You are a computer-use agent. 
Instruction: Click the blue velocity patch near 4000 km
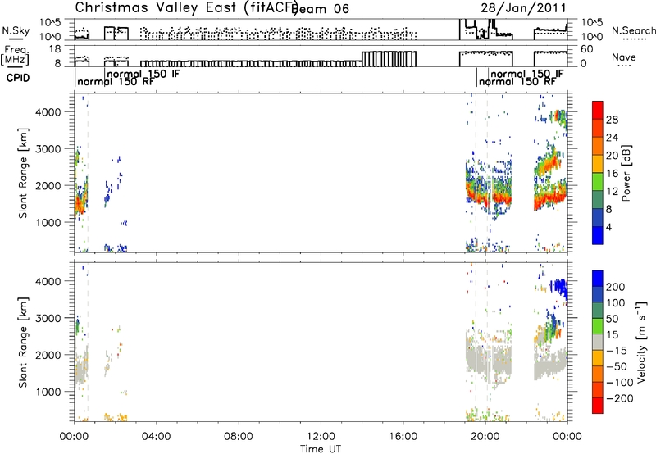click(560, 286)
